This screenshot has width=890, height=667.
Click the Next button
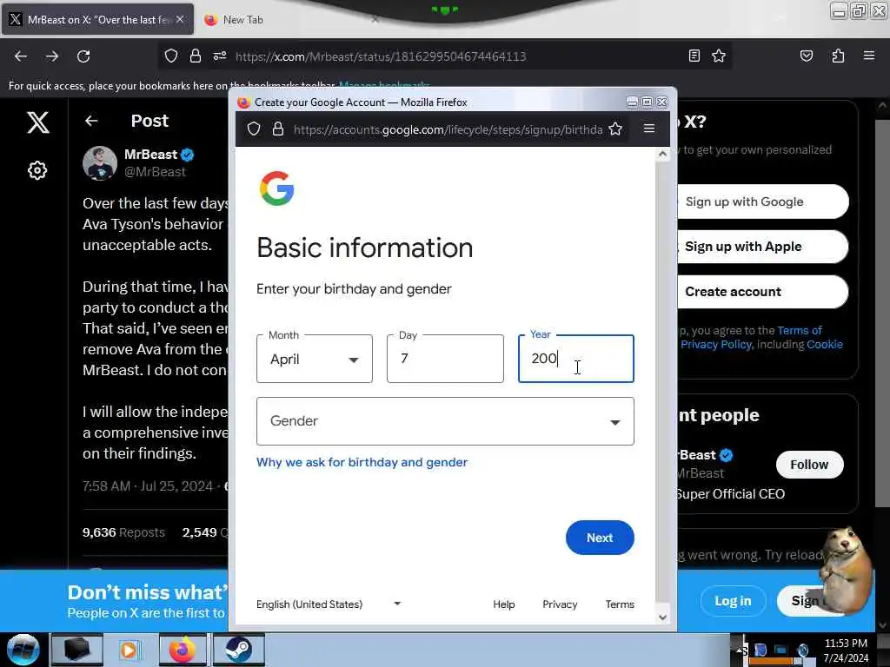600,538
